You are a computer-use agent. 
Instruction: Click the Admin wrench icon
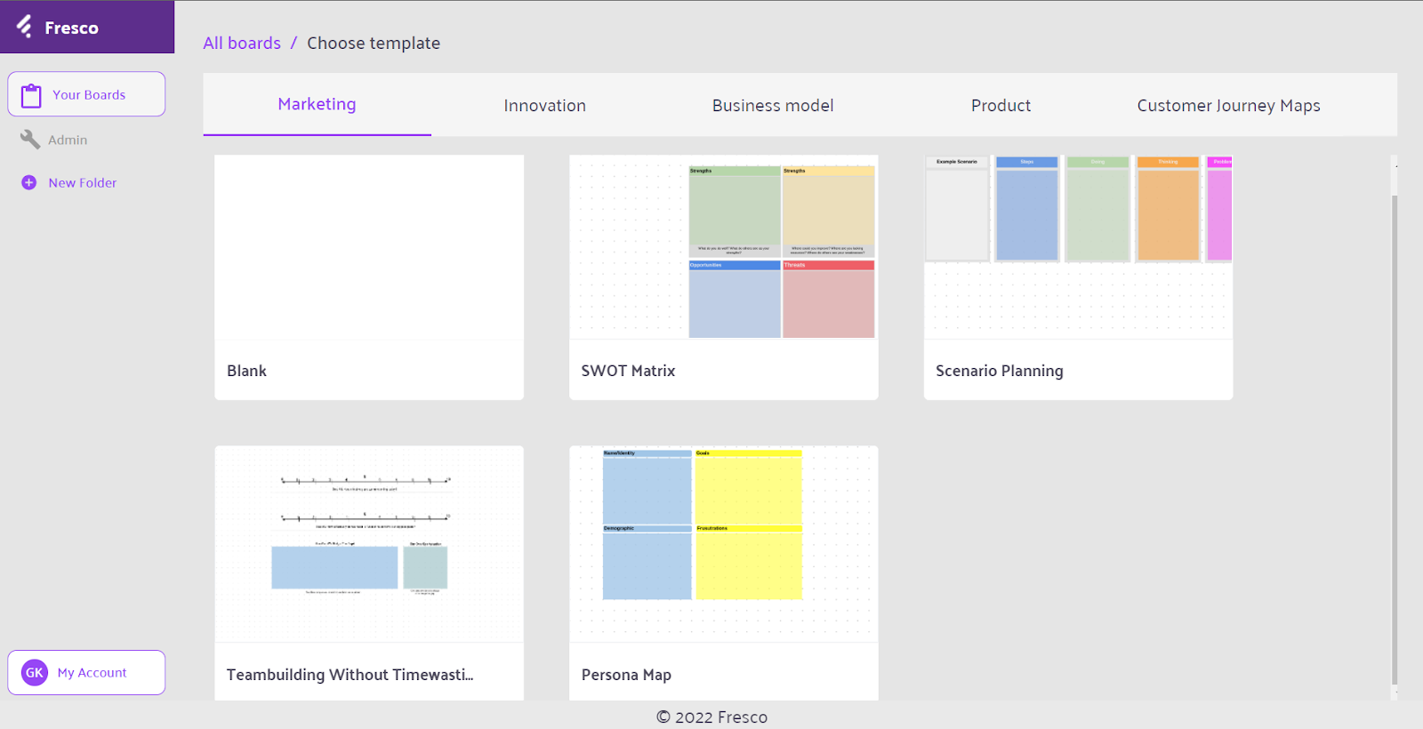coord(30,140)
